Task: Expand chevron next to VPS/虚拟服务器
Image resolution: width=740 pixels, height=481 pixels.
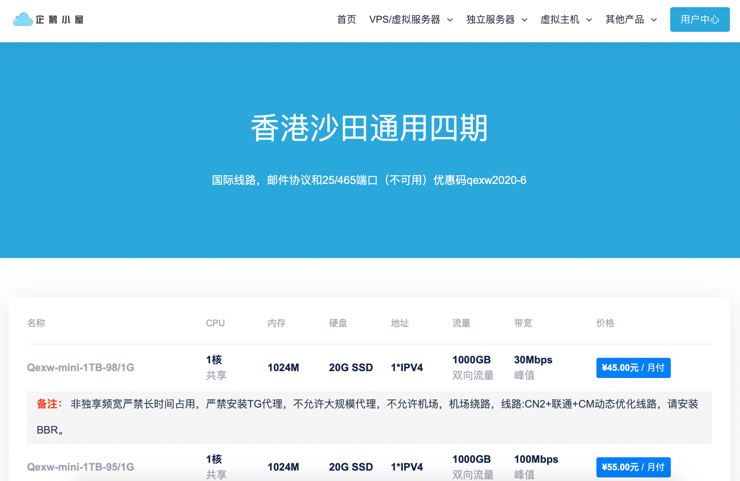Action: pos(450,20)
